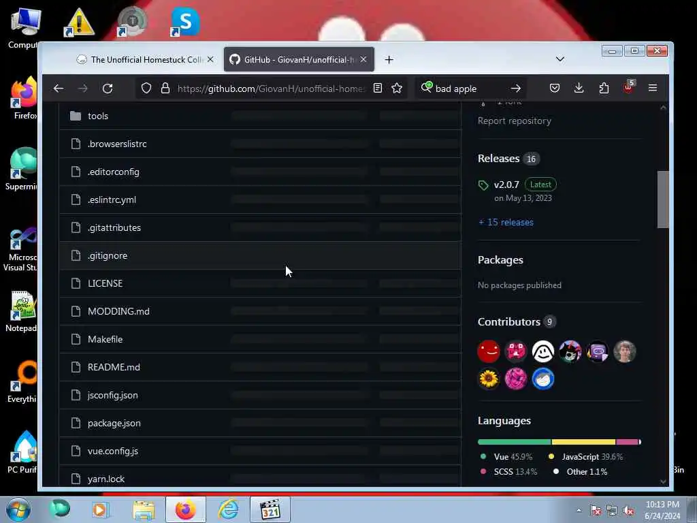Click the yellow JavaScript language bar segment

click(583, 442)
